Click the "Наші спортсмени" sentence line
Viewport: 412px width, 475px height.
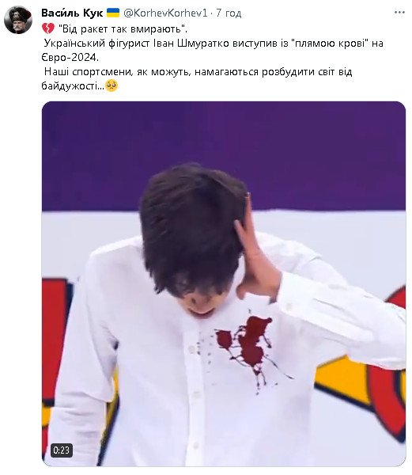(198, 72)
